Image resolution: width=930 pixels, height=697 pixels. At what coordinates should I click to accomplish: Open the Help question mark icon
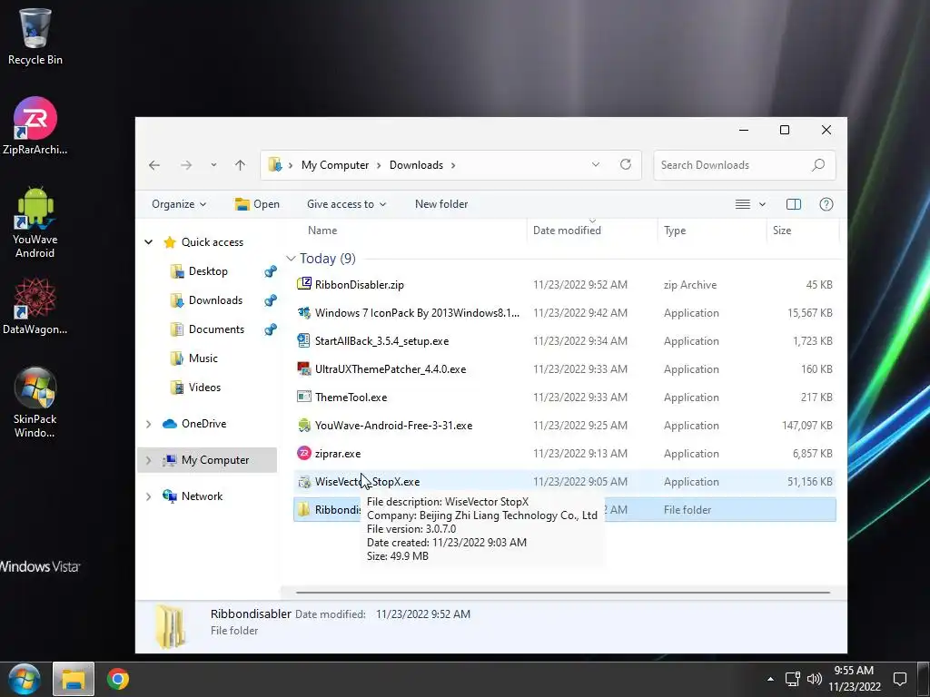[826, 204]
